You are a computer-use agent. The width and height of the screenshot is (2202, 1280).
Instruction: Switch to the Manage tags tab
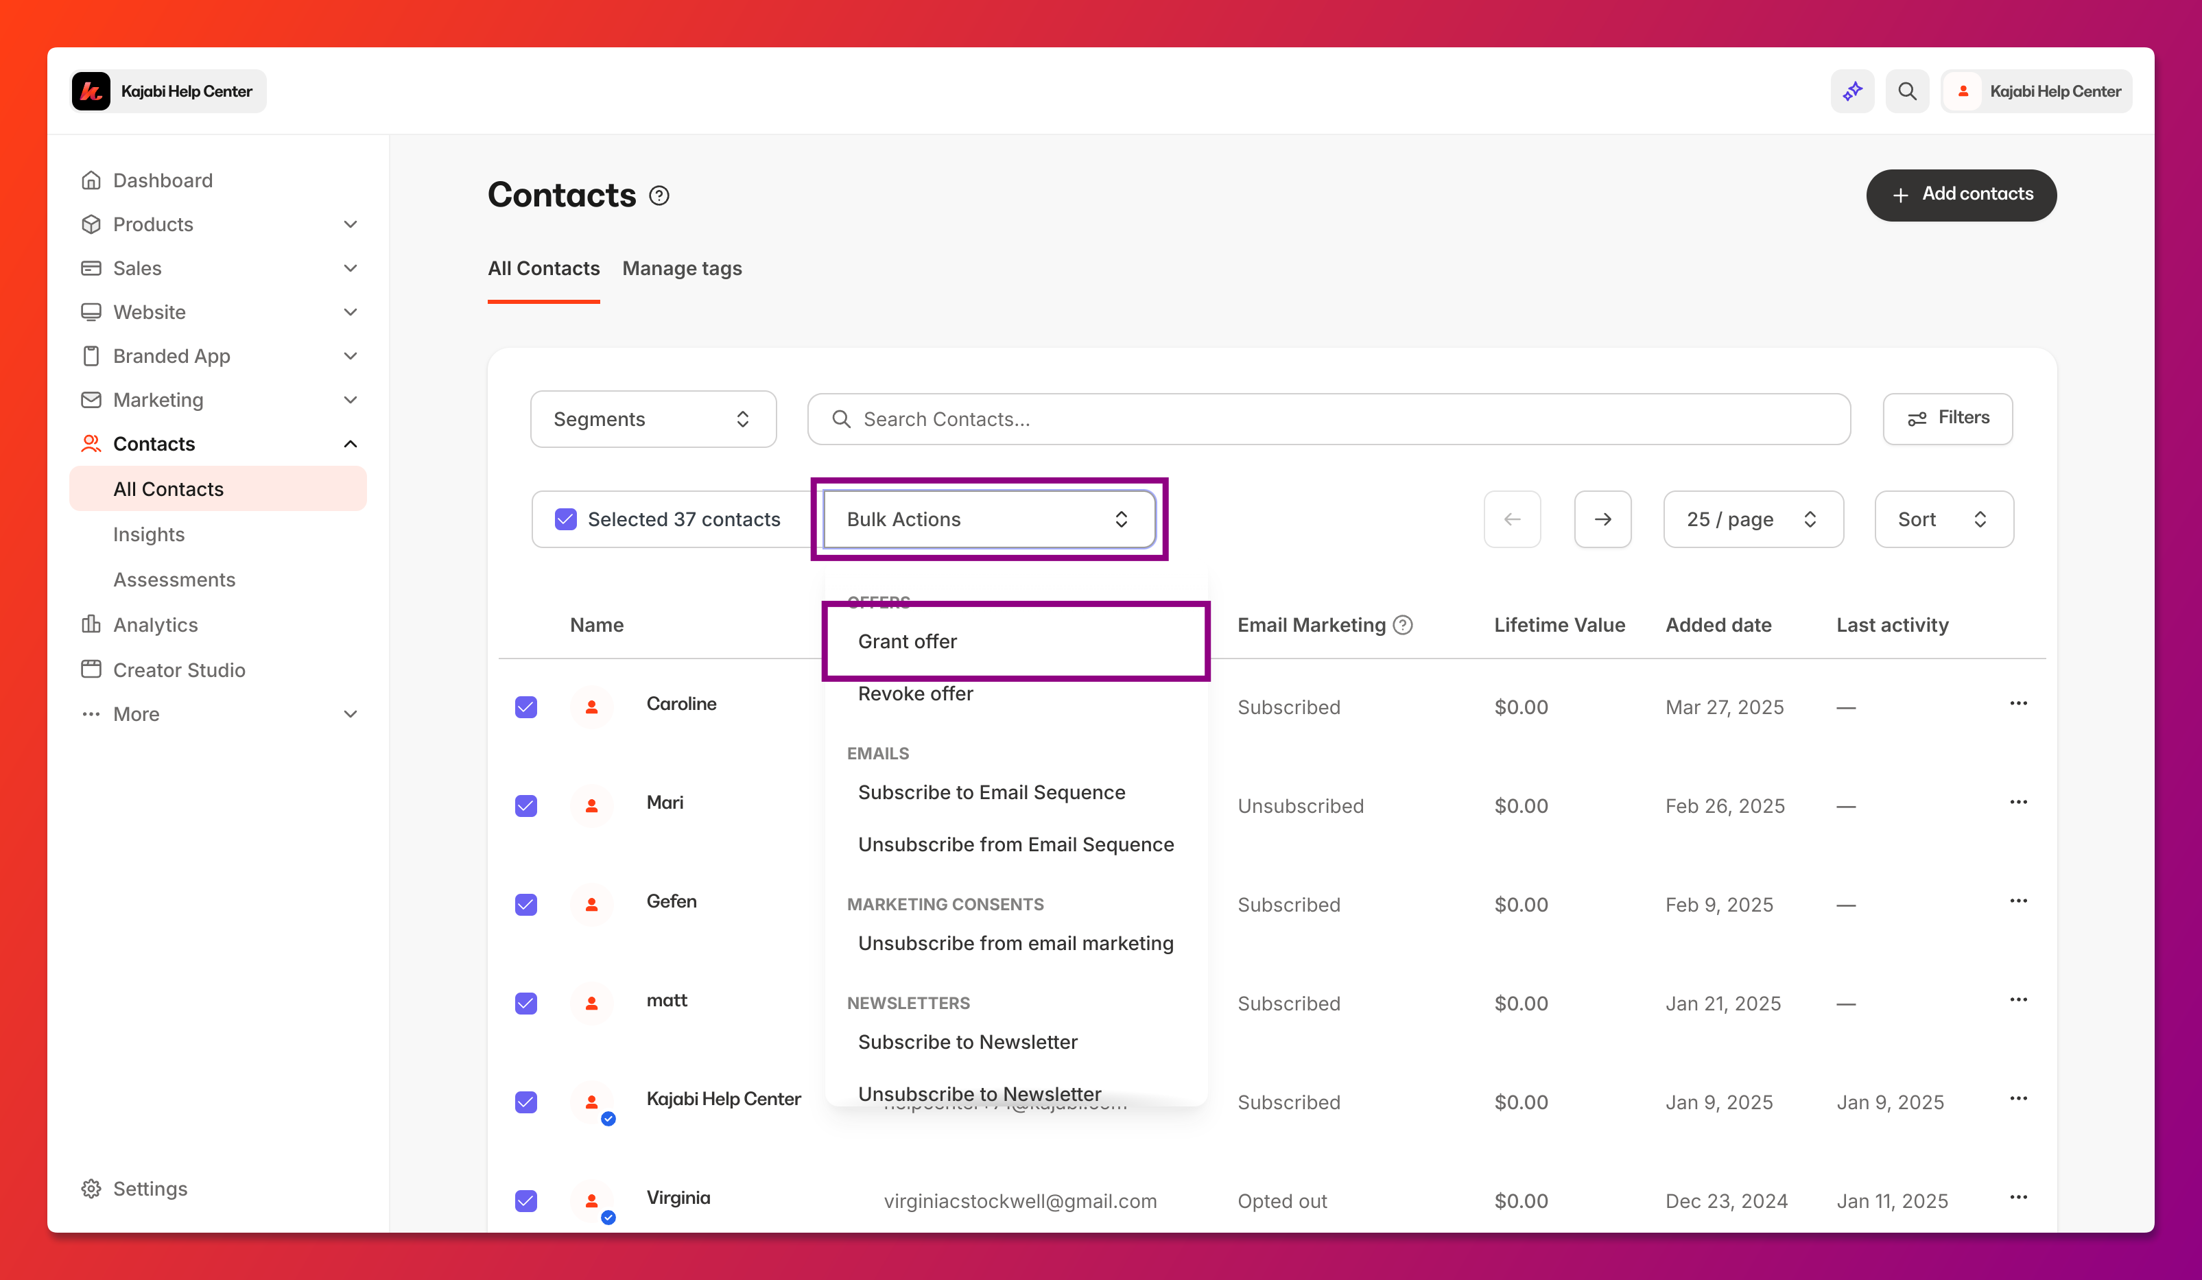[x=682, y=268]
